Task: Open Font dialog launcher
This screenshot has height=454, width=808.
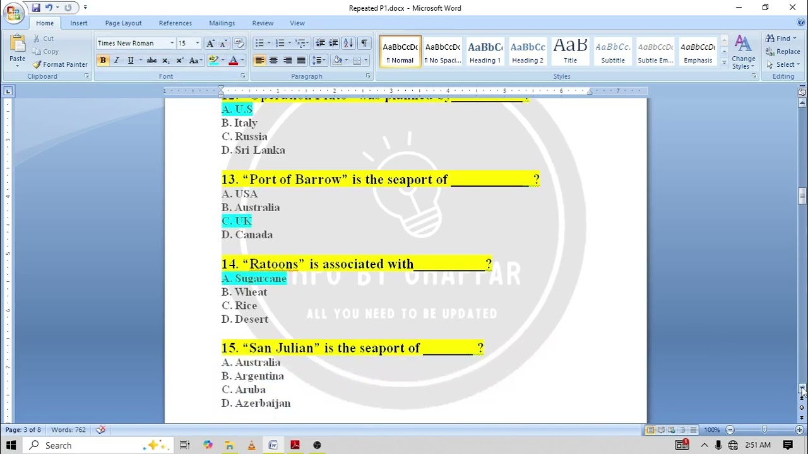Action: [x=243, y=76]
